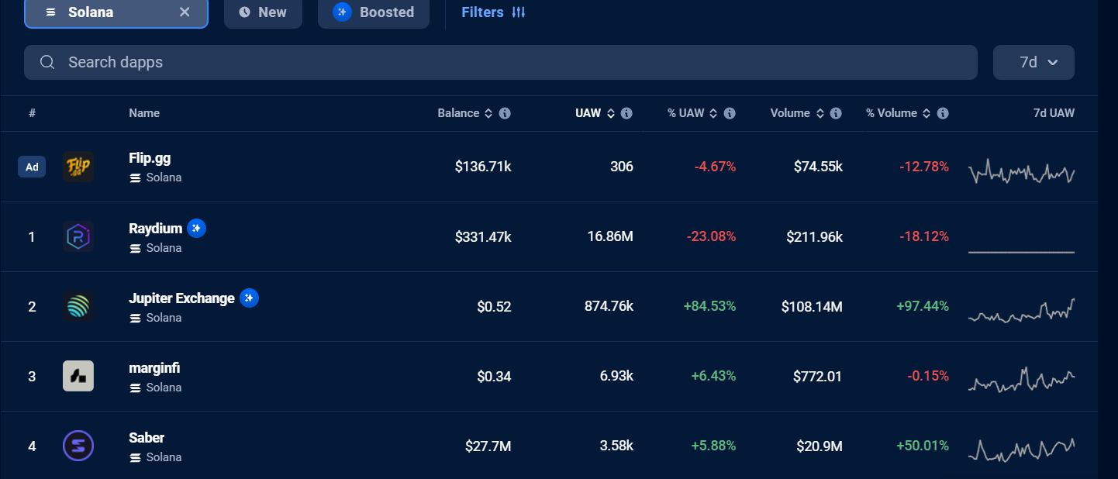The image size is (1118, 479).
Task: Sort table by UAW column
Action: (595, 113)
